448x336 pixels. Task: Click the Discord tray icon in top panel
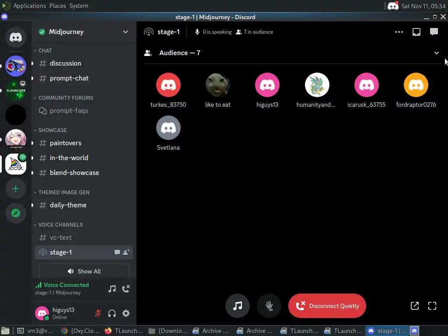click(393, 6)
